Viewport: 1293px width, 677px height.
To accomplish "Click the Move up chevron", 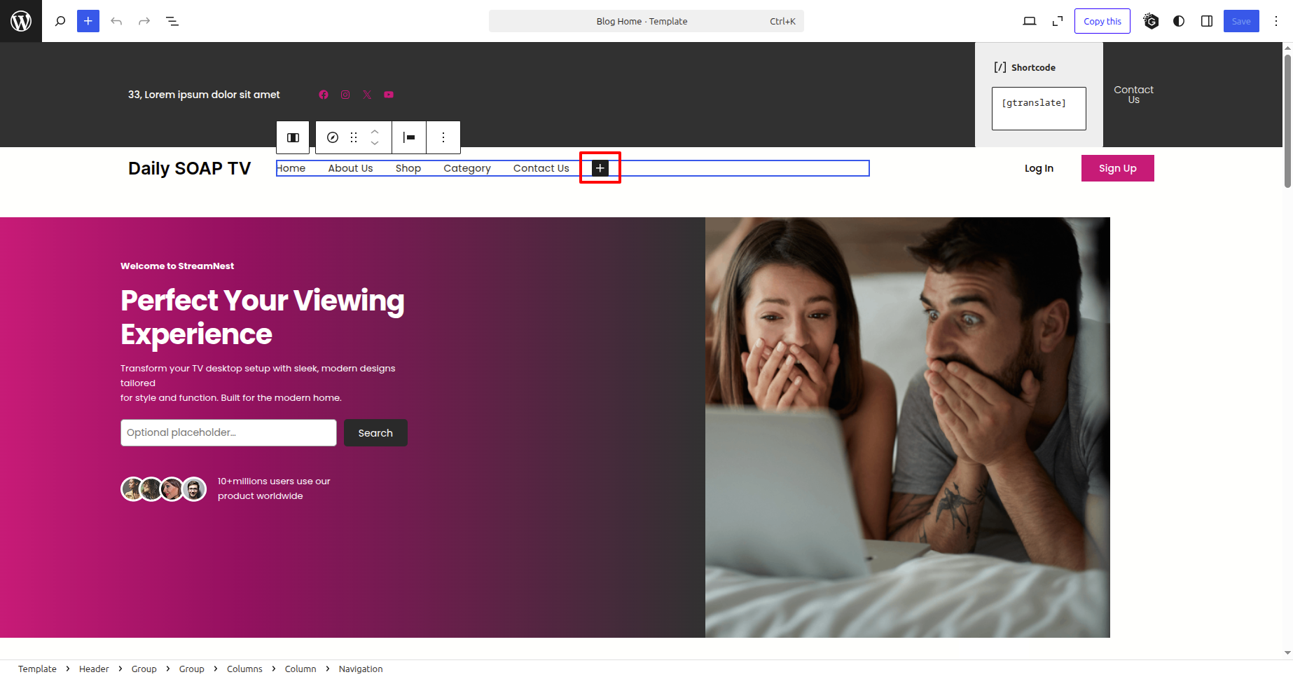I will [x=375, y=131].
